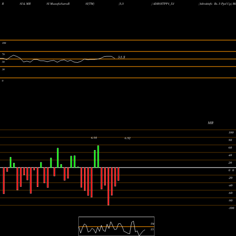Click the "(Adroitinfo Rs. 5 Ppd Up)" title text
This screenshot has width=236, height=236.
(215, 4)
